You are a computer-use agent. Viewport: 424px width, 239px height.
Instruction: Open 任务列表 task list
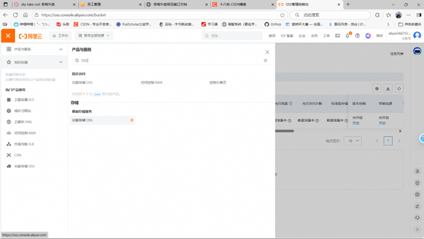point(397,54)
